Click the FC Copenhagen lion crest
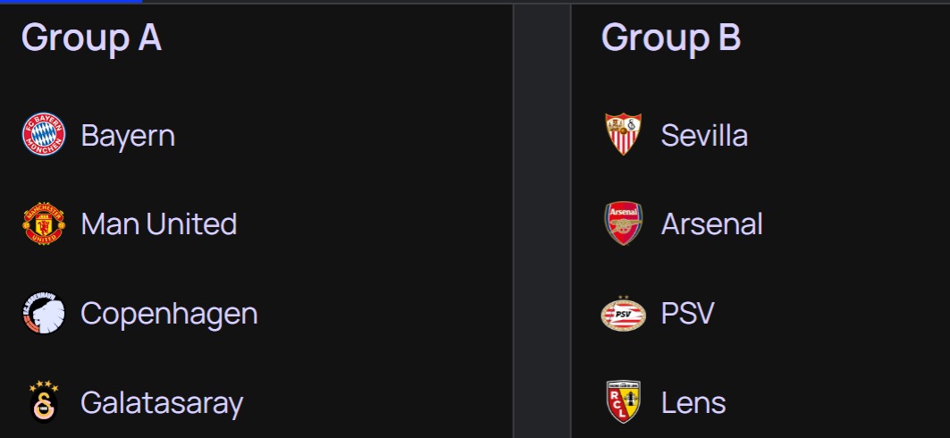Viewport: 950px width, 438px height. coord(44,313)
